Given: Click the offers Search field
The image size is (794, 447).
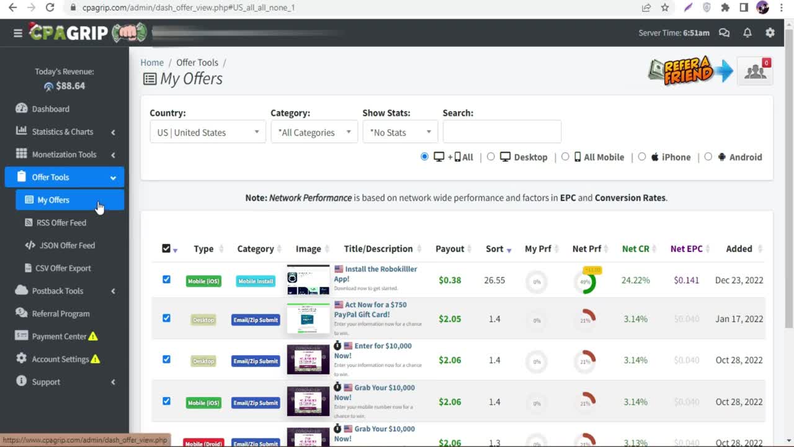Looking at the screenshot, I should pos(502,132).
